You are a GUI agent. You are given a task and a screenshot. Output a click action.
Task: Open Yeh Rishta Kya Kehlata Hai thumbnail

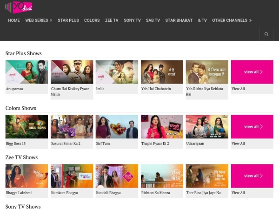pos(207,72)
